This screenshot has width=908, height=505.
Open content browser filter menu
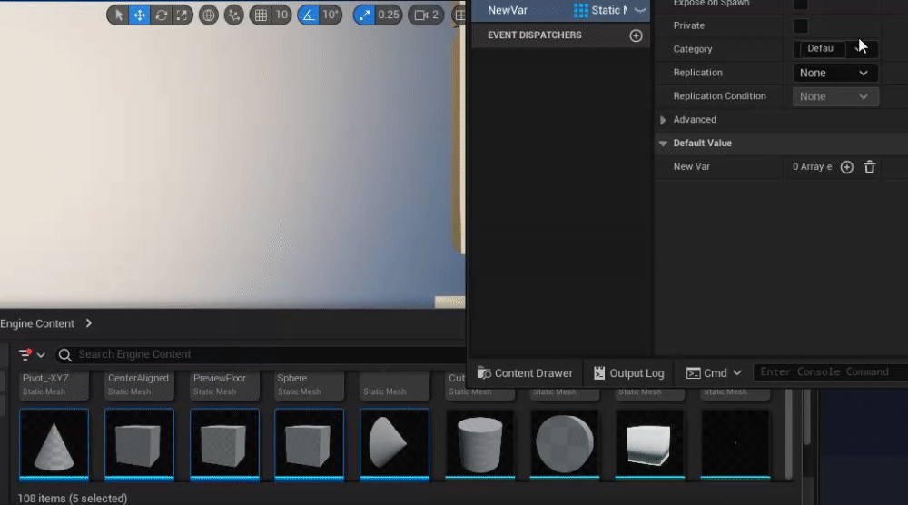point(31,354)
